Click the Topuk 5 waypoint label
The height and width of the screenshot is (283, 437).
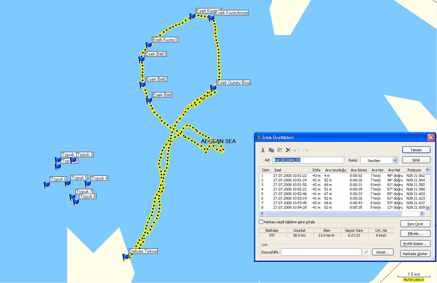click(x=79, y=178)
